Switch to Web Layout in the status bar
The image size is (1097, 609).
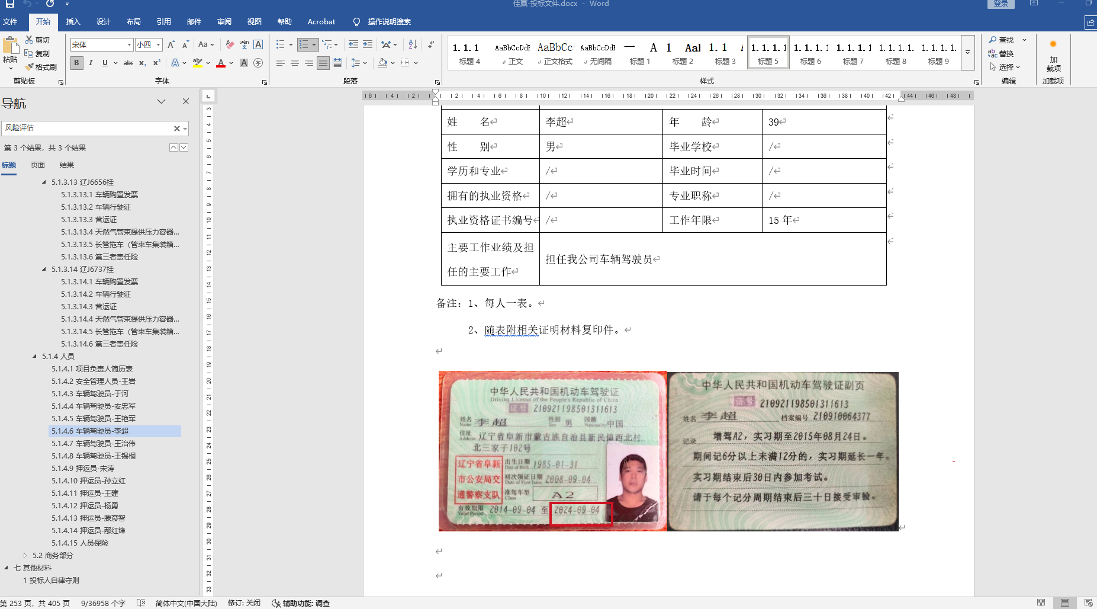tap(1088, 603)
